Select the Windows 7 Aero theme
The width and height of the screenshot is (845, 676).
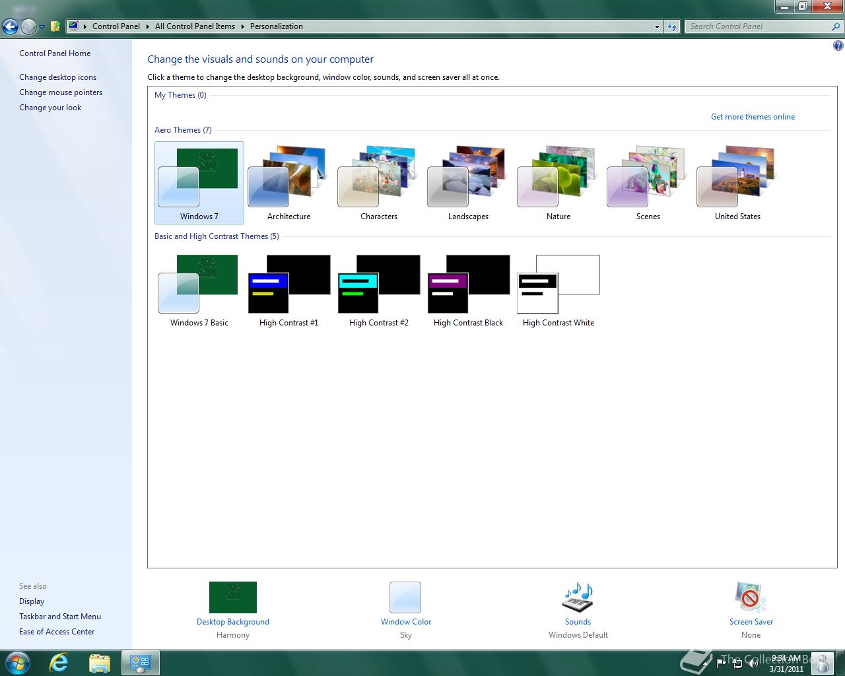coord(199,183)
